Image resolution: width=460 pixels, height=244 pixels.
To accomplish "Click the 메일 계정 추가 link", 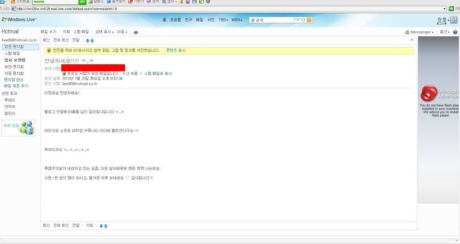I will 16,86.
